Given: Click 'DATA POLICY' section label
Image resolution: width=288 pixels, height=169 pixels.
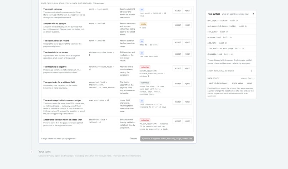Looking at the screenshot, I should [213, 79].
